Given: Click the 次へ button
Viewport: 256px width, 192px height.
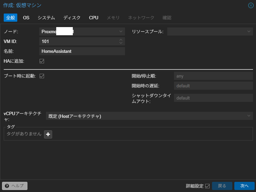Looking at the screenshot, I should (244, 186).
